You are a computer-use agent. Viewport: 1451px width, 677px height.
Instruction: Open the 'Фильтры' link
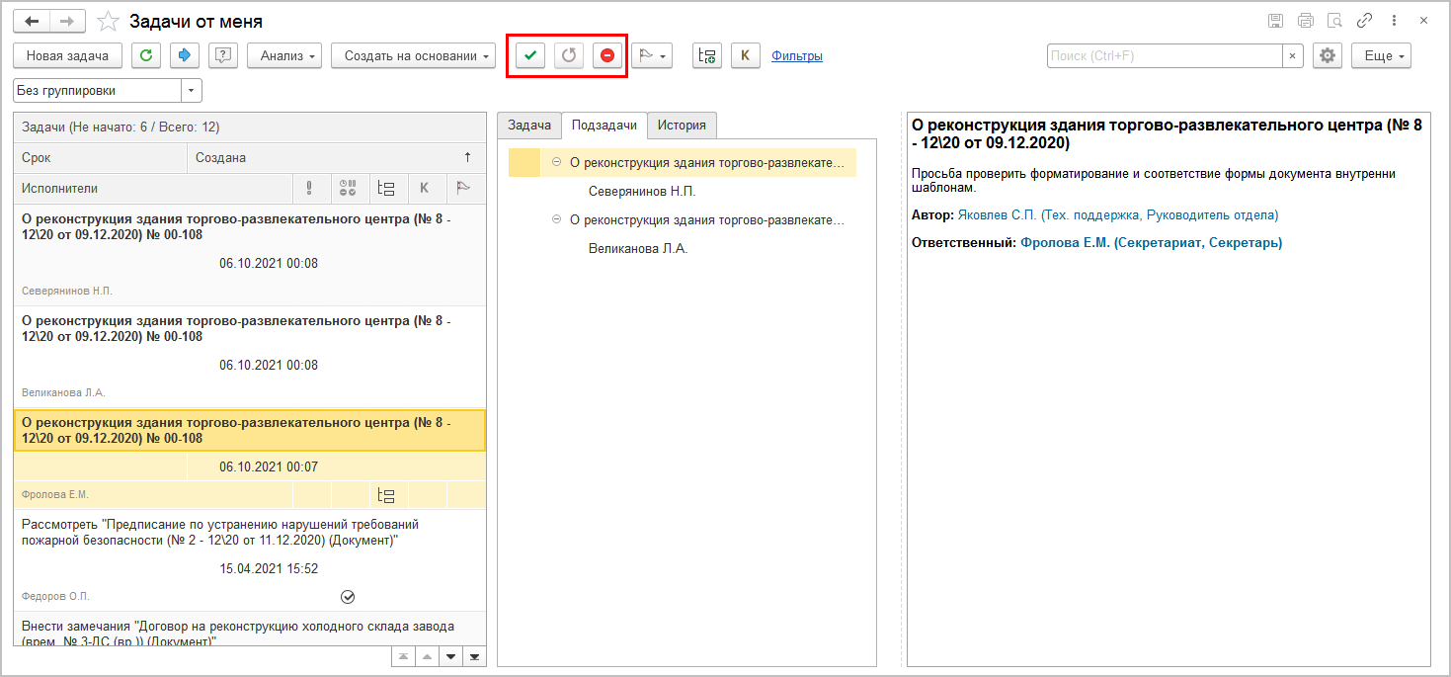pyautogui.click(x=797, y=56)
